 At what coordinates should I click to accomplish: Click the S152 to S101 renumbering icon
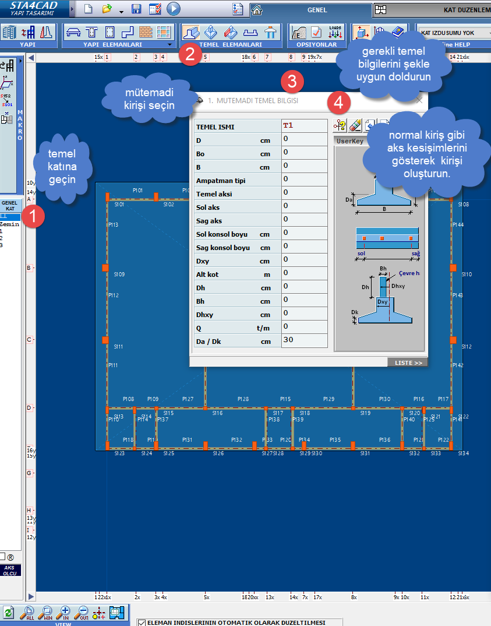(6, 100)
